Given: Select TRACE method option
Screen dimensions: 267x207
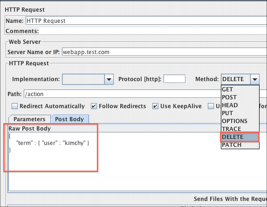Looking at the screenshot, I should [240, 129].
